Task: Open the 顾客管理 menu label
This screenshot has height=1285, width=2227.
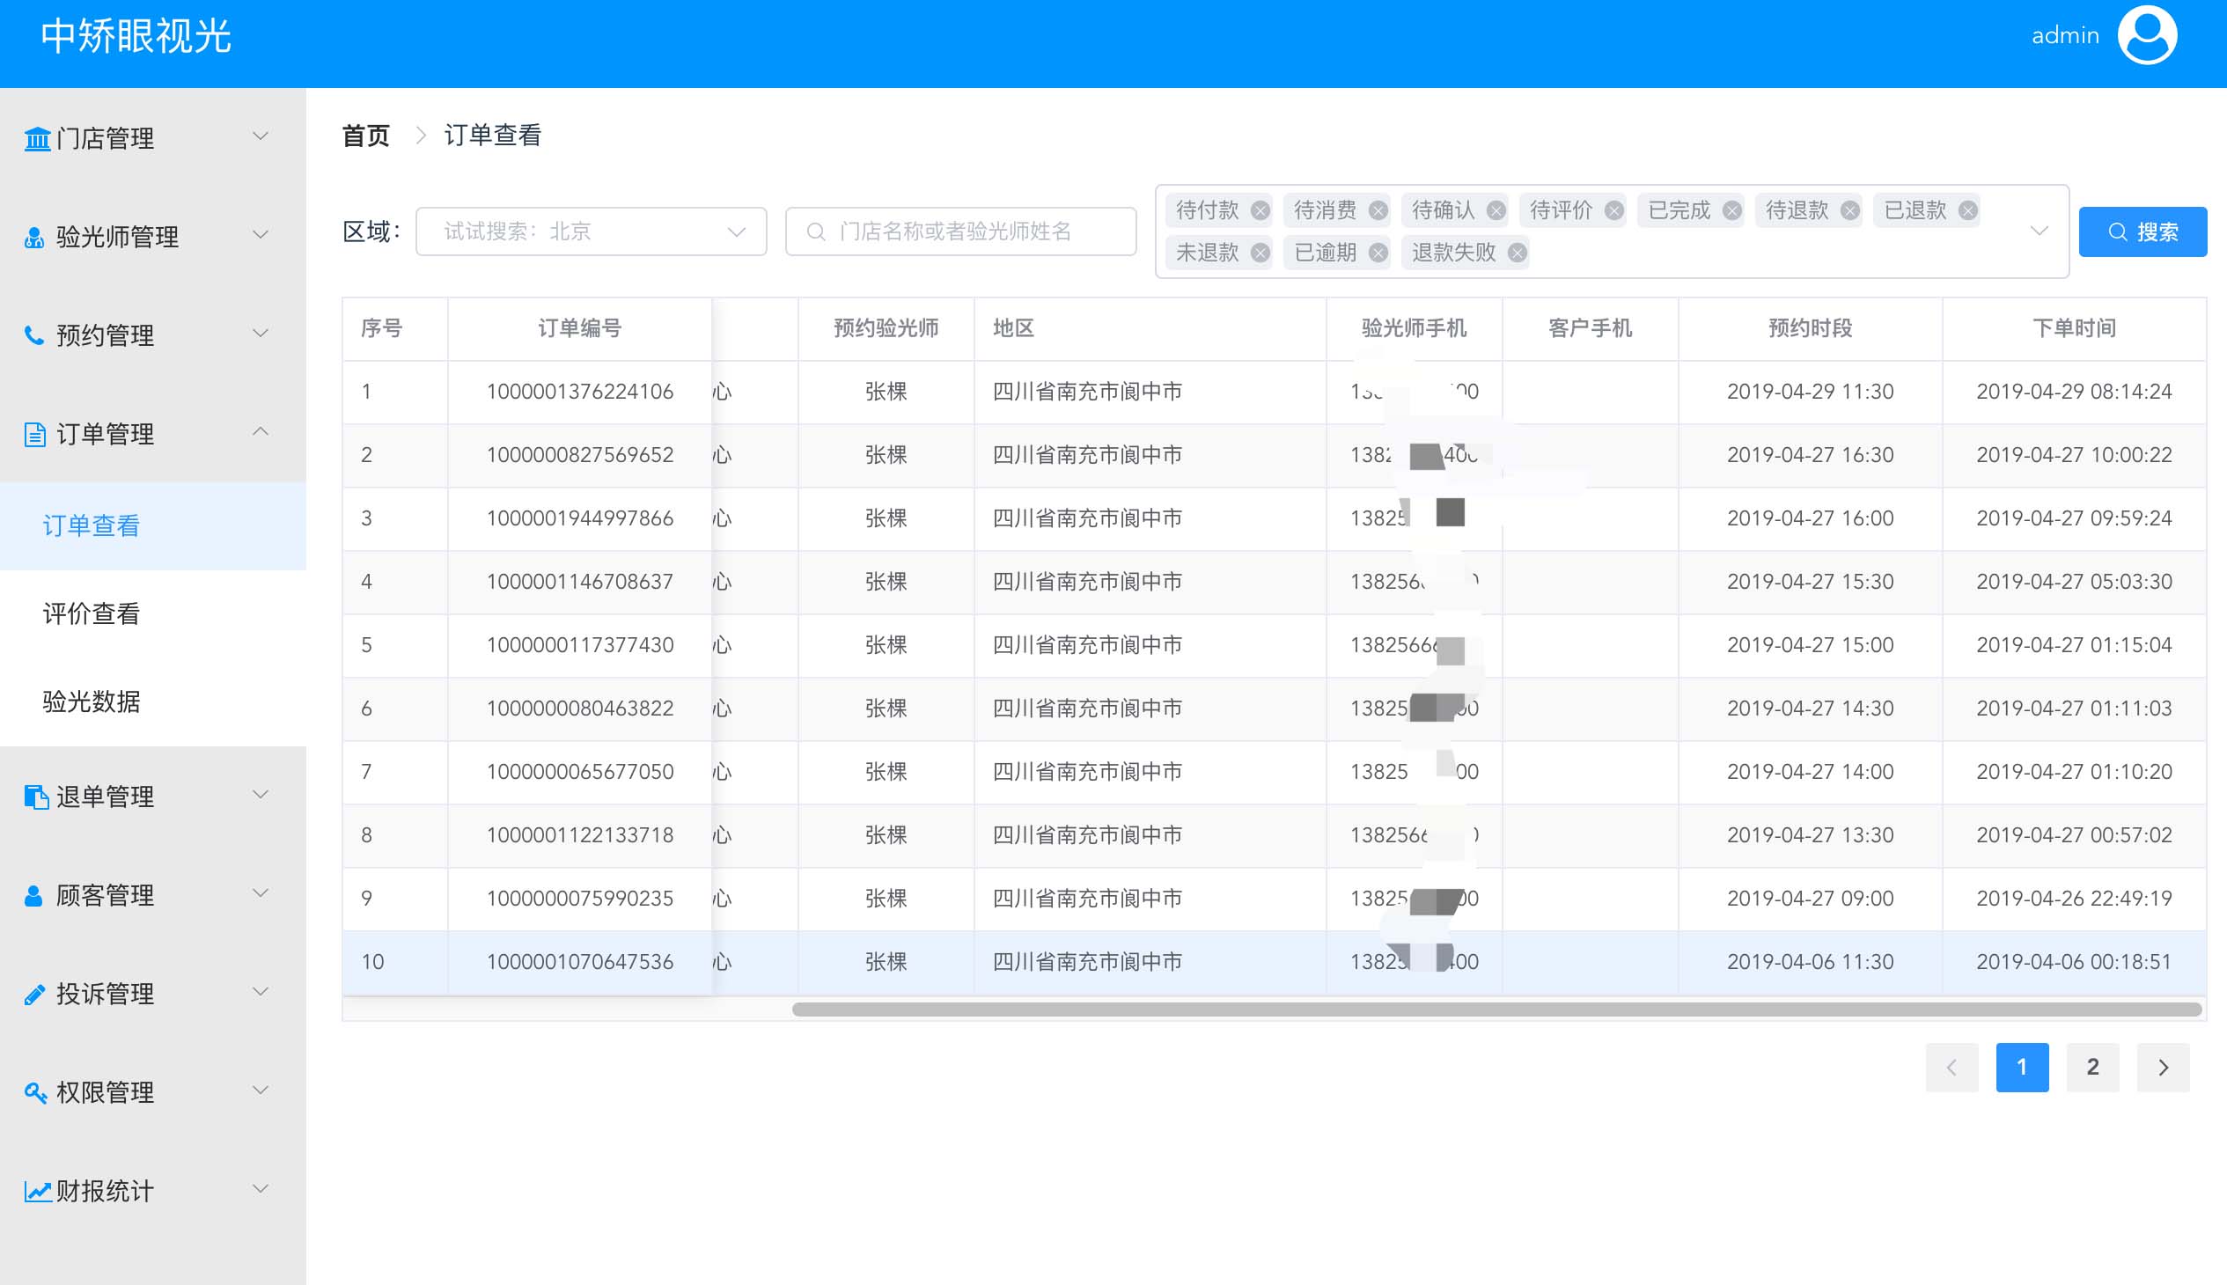Action: click(x=105, y=896)
